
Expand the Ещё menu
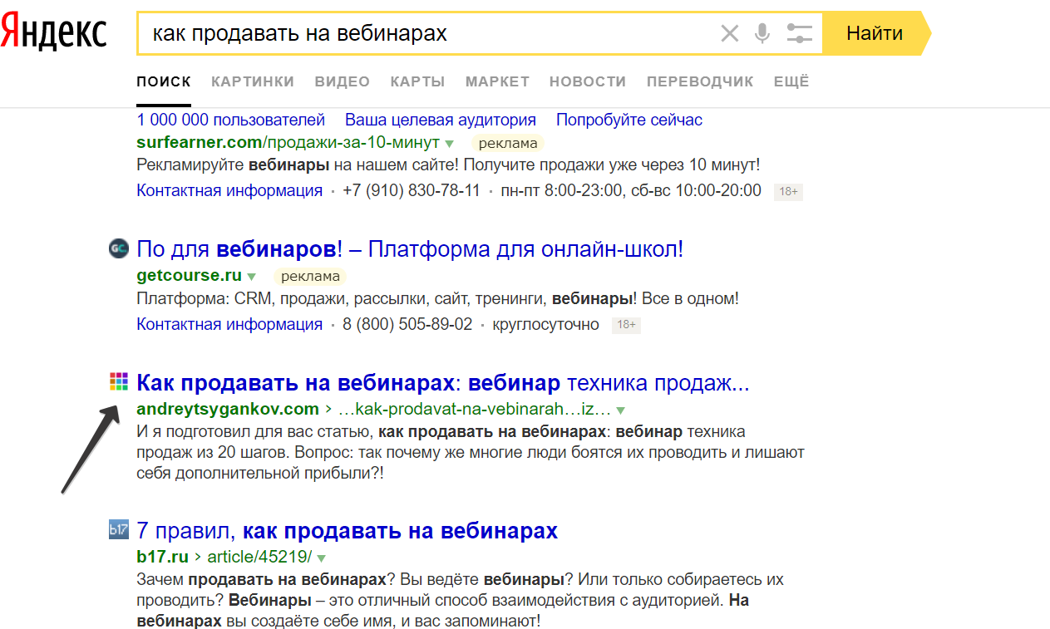pyautogui.click(x=791, y=81)
